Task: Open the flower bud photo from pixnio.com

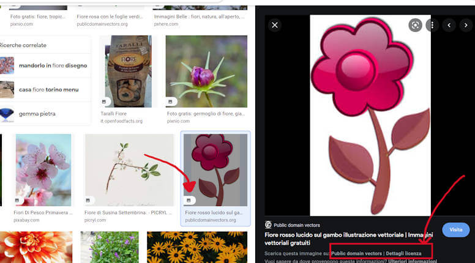Action: click(x=206, y=71)
